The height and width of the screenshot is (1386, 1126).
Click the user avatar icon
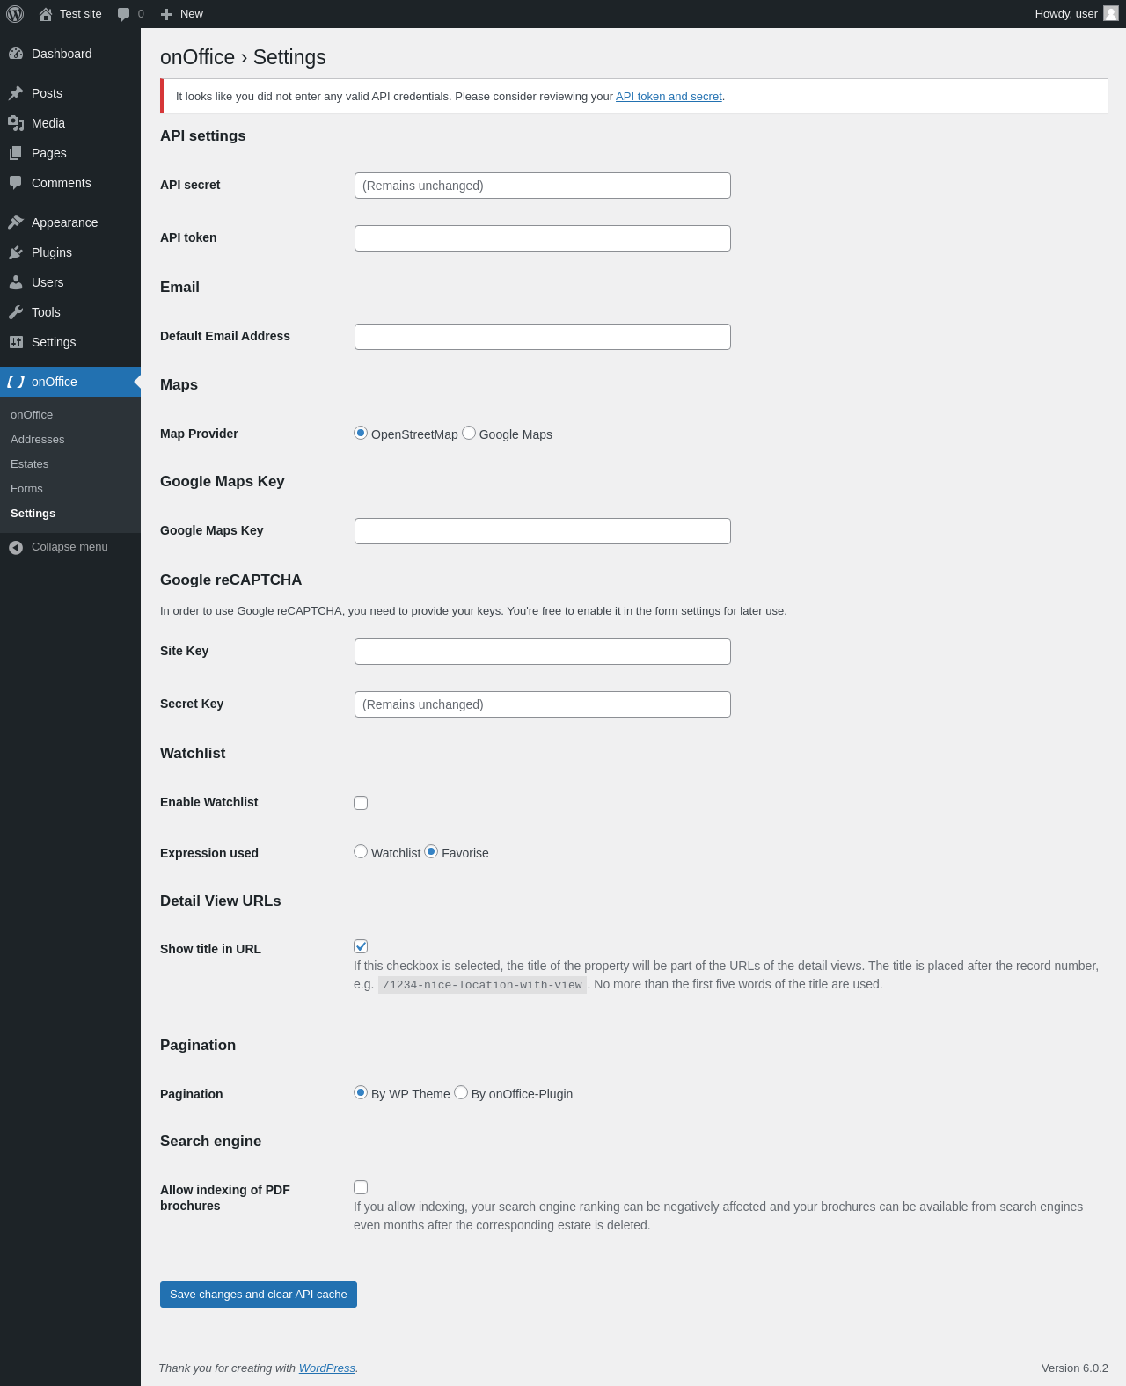1111,13
